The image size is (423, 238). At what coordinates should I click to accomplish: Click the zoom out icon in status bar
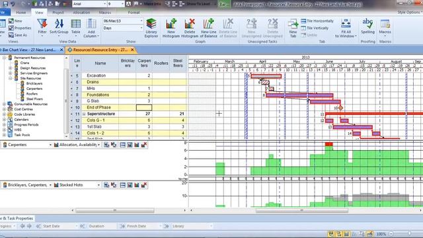pyautogui.click(x=391, y=233)
